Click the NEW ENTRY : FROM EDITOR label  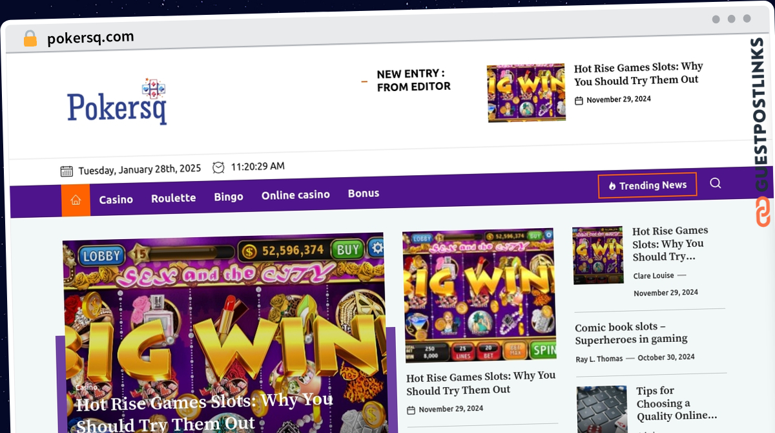[413, 81]
